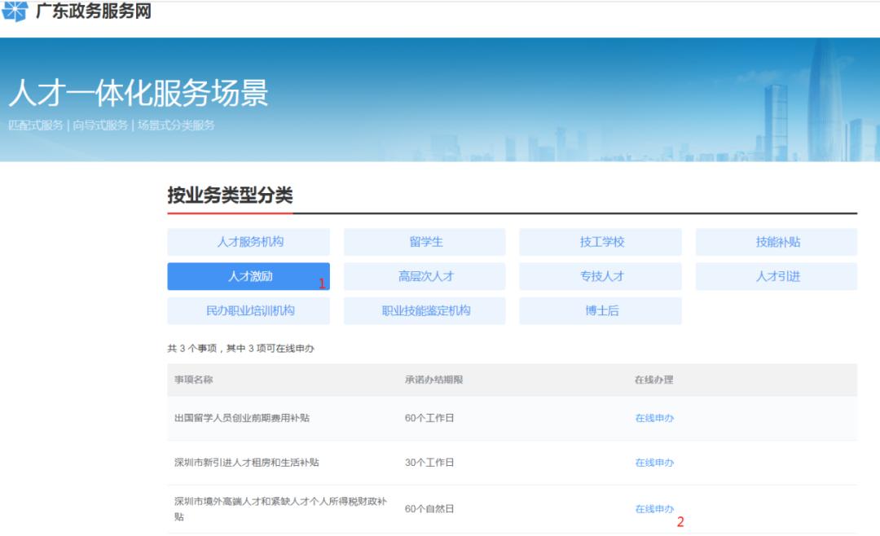This screenshot has width=880, height=536.
Task: Select the 高层次人才 category
Action: (x=424, y=275)
